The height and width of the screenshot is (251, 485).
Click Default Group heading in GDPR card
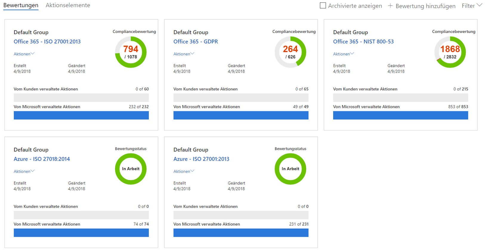[x=191, y=32]
